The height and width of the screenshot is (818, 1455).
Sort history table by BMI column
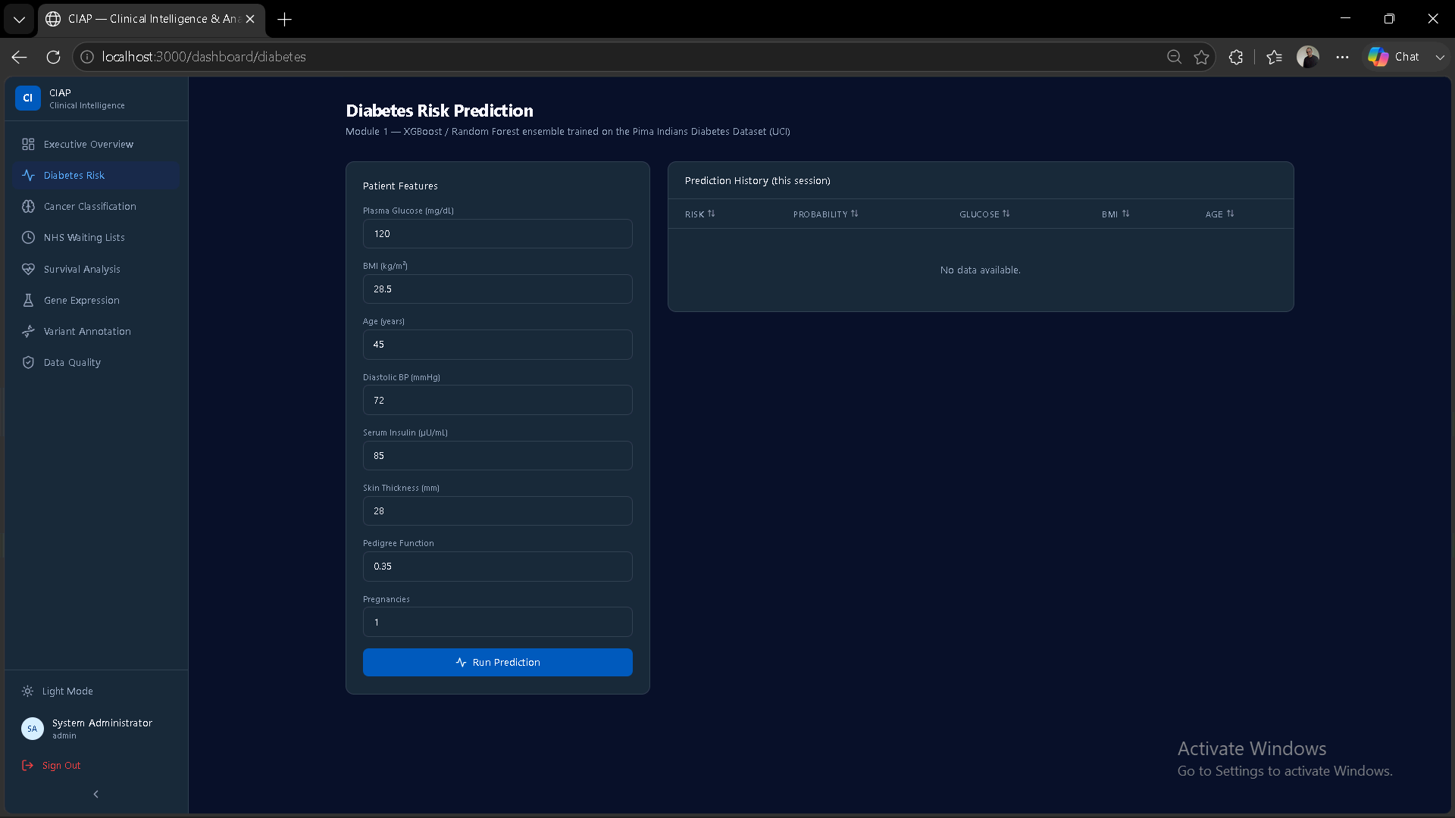click(x=1115, y=214)
